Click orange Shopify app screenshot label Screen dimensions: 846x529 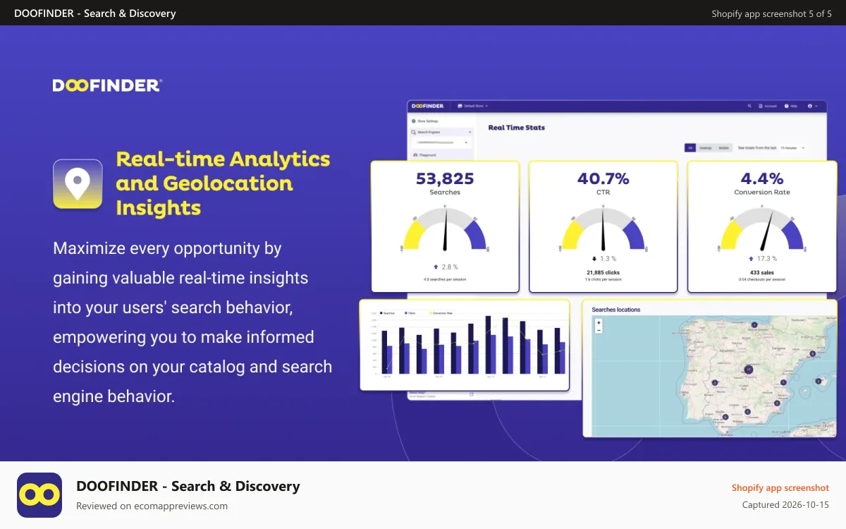coord(780,487)
